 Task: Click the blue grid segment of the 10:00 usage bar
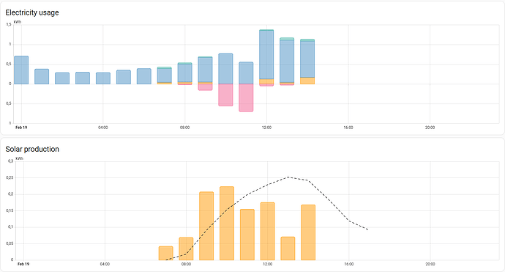[225, 69]
